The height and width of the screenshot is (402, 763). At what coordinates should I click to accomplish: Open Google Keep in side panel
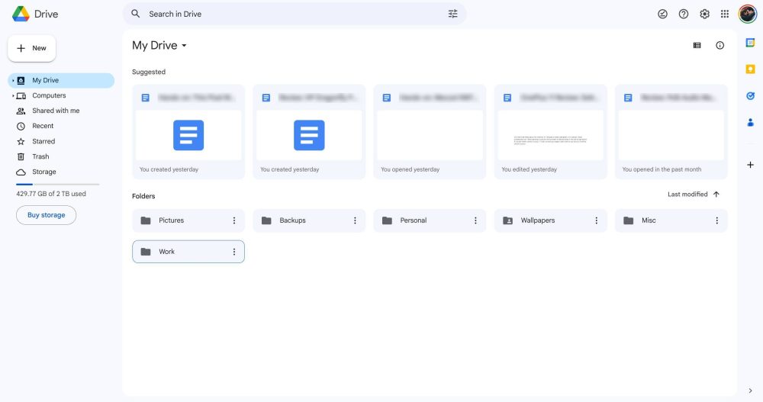[x=750, y=69]
